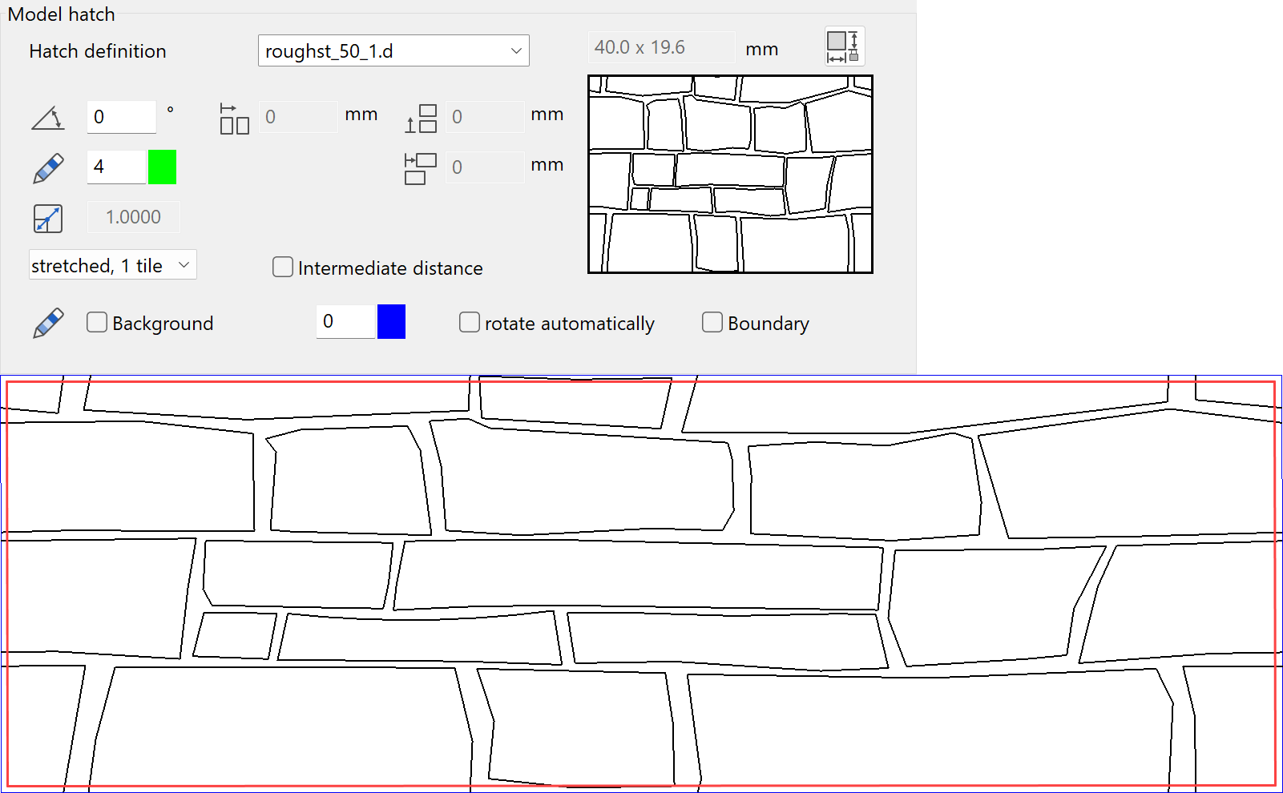Image resolution: width=1283 pixels, height=793 pixels.
Task: Click the hatch pattern preview image
Action: pyautogui.click(x=730, y=173)
